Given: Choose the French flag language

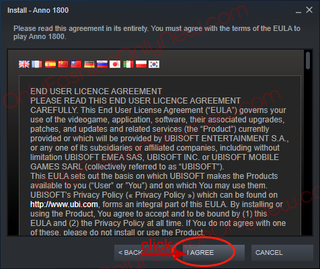Looking at the screenshot, I should click(x=37, y=65).
